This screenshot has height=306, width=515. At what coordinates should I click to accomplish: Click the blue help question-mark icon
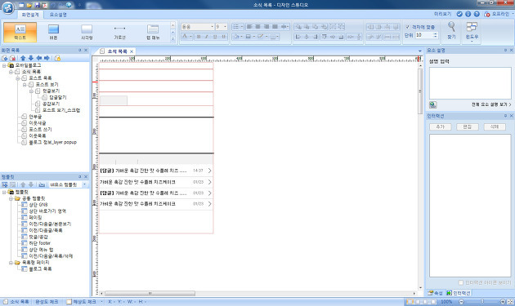[x=477, y=14]
